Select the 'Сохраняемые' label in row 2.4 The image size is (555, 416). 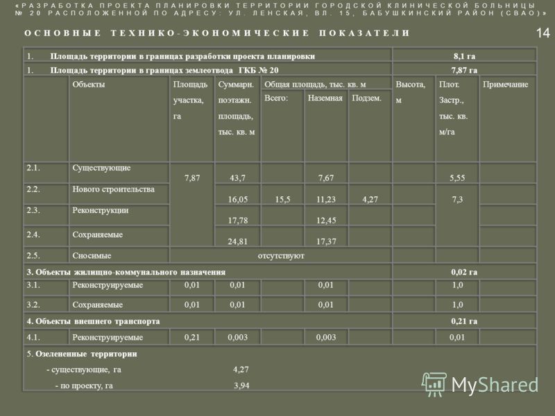click(x=97, y=235)
